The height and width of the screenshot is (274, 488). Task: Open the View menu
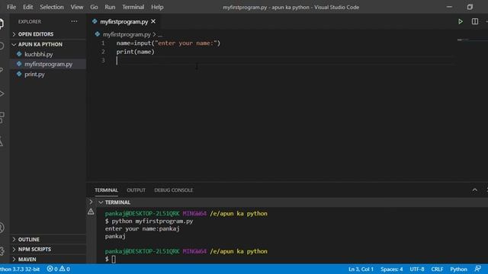[76, 7]
